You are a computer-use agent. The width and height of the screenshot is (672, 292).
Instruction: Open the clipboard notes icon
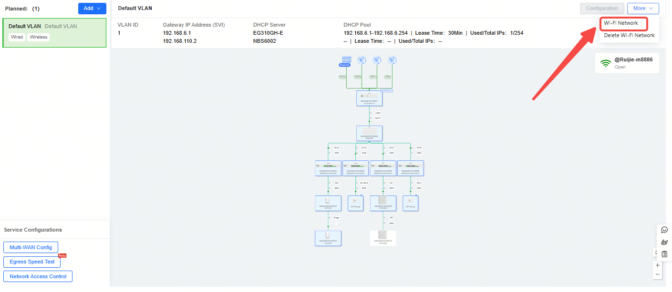(x=664, y=254)
